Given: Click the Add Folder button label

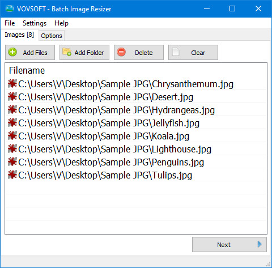Looking at the screenshot, I should coord(89,53).
